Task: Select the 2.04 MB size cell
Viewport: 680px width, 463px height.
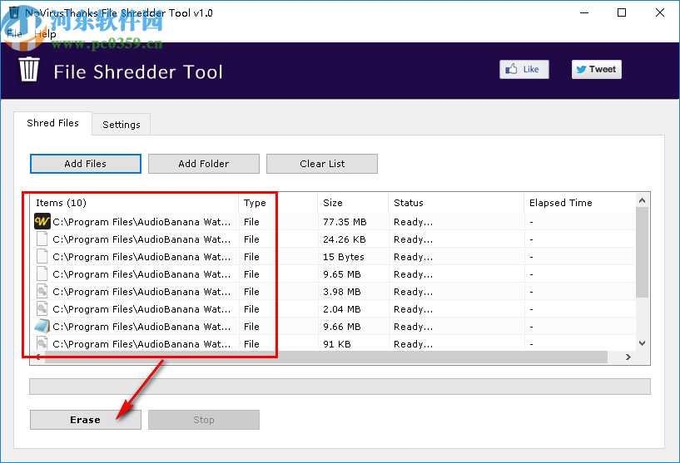Action: (x=342, y=309)
